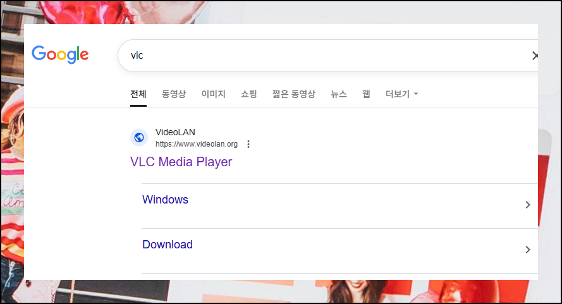Select the 전체 tab
Image resolution: width=562 pixels, height=304 pixels.
tap(138, 94)
